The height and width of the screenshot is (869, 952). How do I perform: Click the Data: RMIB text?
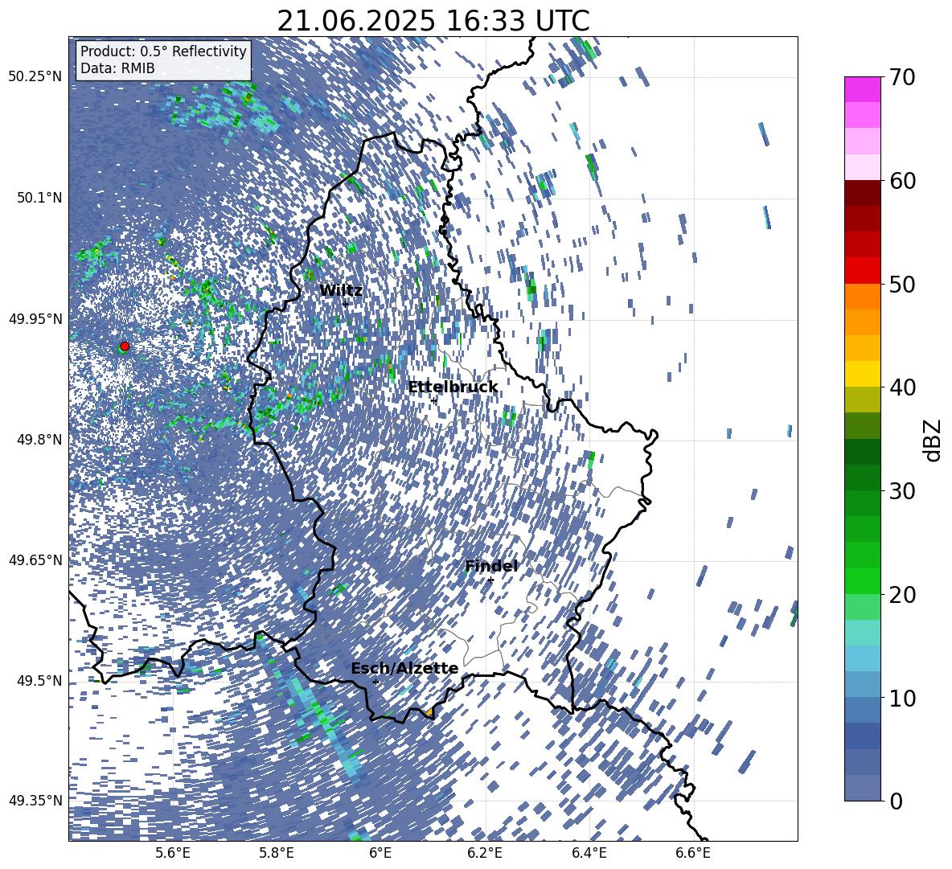click(117, 68)
